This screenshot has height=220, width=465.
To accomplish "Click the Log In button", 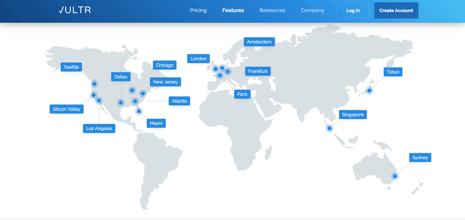I will click(353, 10).
